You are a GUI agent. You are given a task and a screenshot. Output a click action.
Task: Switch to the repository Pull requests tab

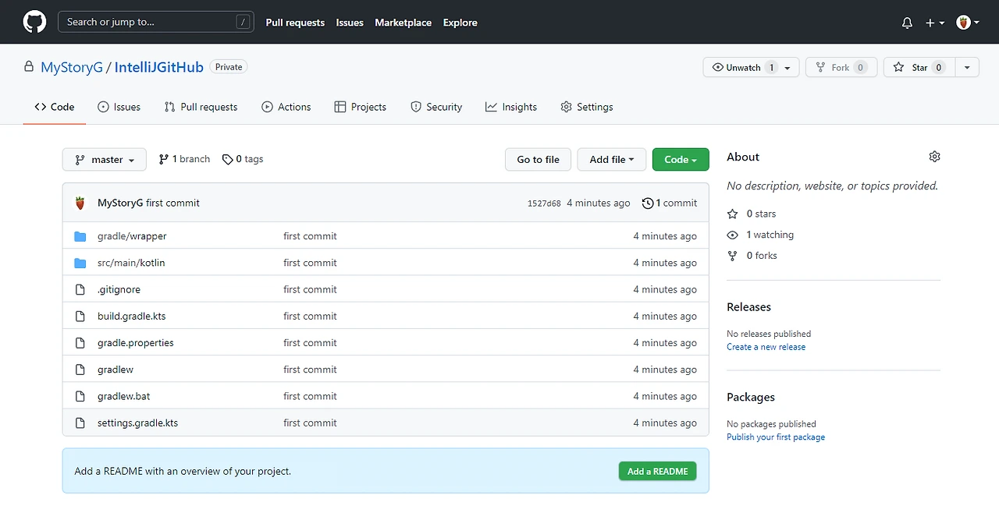coord(201,107)
